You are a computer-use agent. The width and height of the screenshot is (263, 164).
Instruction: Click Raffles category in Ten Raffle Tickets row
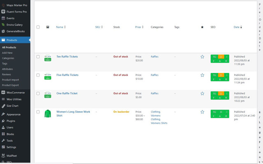click(x=155, y=57)
